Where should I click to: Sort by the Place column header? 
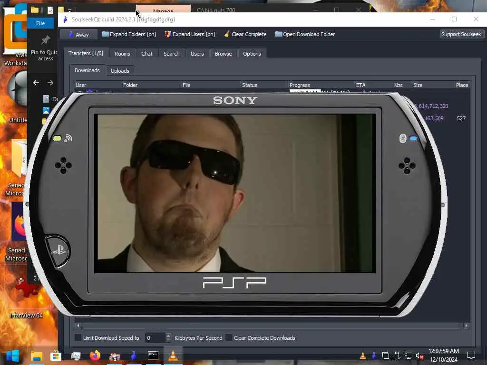point(462,85)
